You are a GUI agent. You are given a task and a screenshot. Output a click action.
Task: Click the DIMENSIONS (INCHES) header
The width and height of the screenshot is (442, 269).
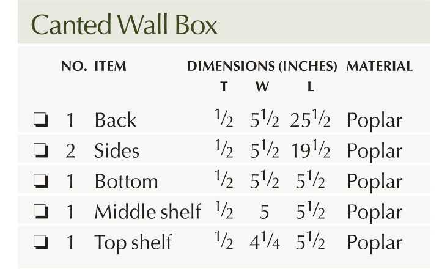262,67
